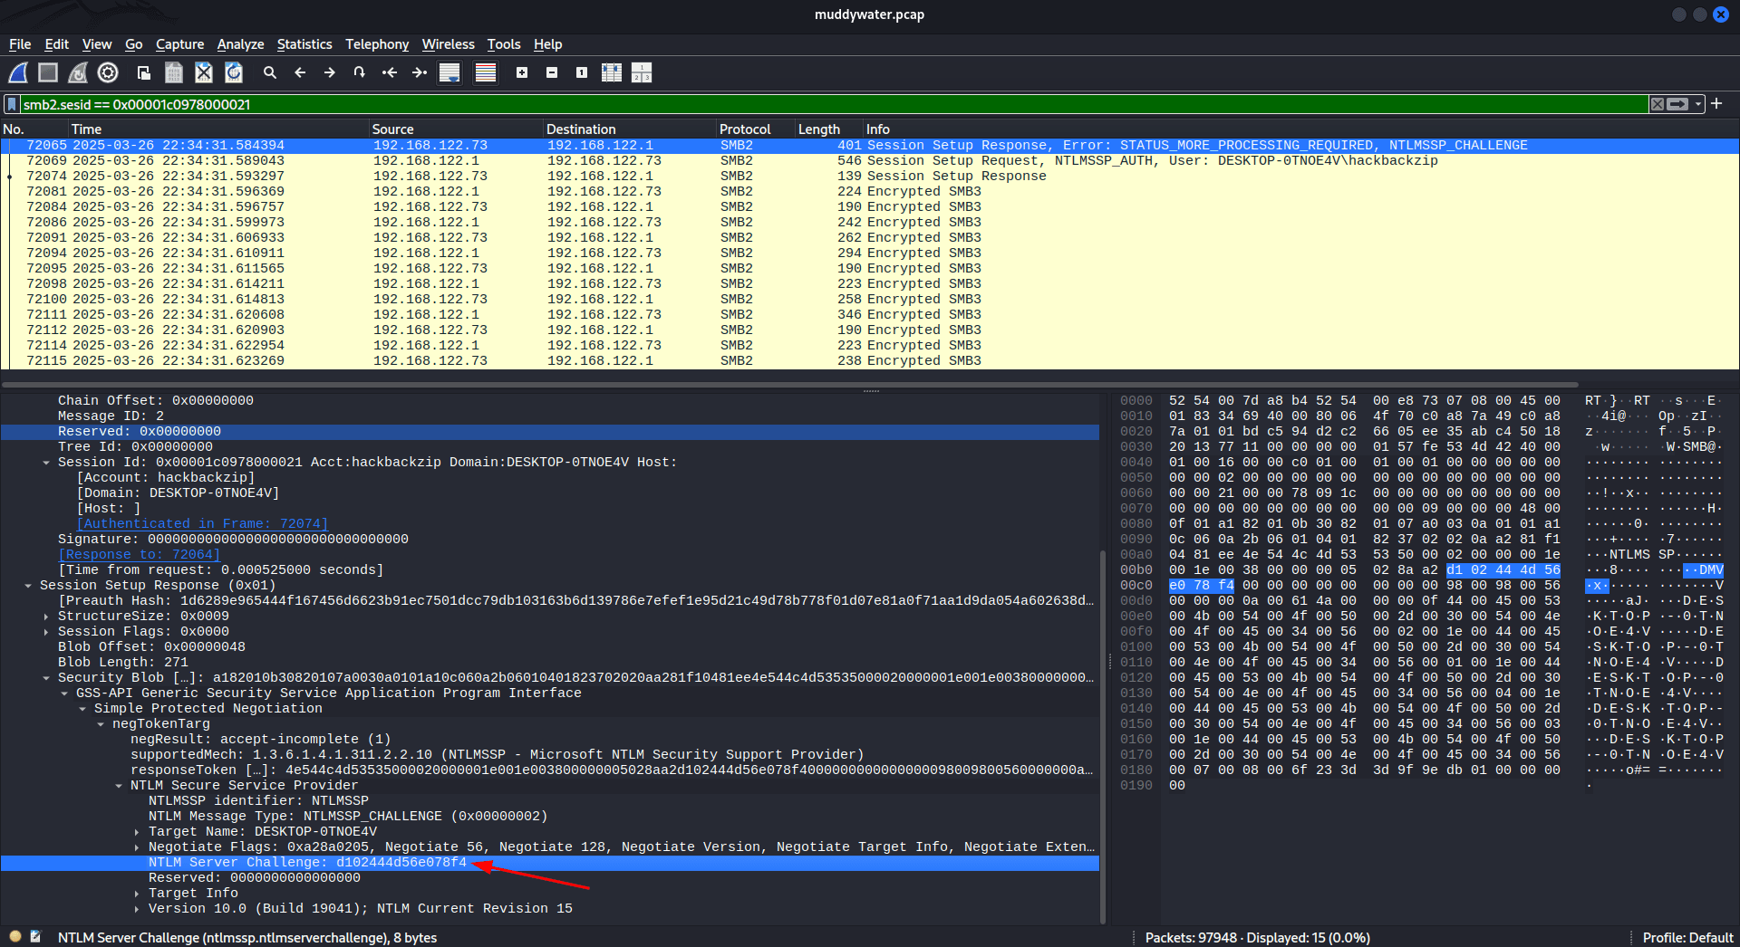1740x947 pixels.
Task: Click the smb2.sesid display filter field
Action: pyautogui.click(x=834, y=104)
